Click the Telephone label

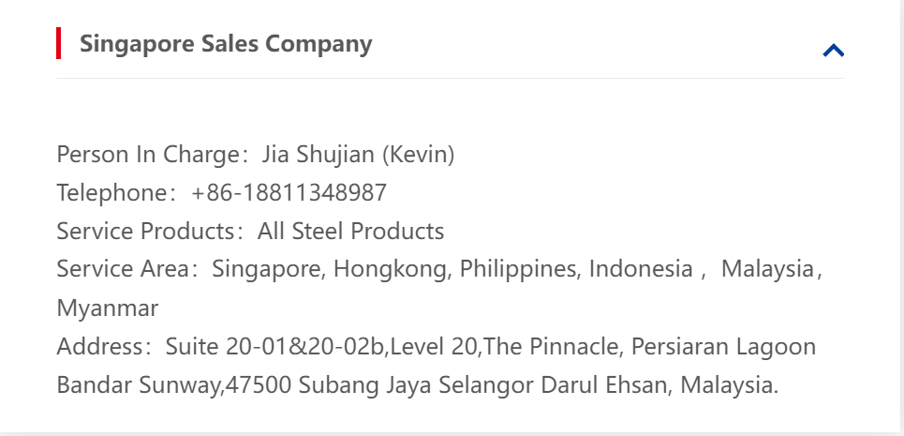(111, 193)
